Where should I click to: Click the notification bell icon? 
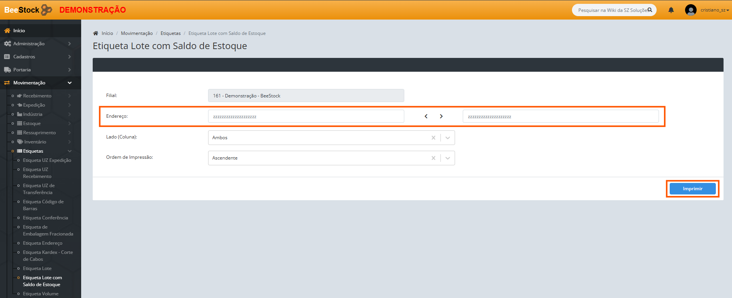671,10
